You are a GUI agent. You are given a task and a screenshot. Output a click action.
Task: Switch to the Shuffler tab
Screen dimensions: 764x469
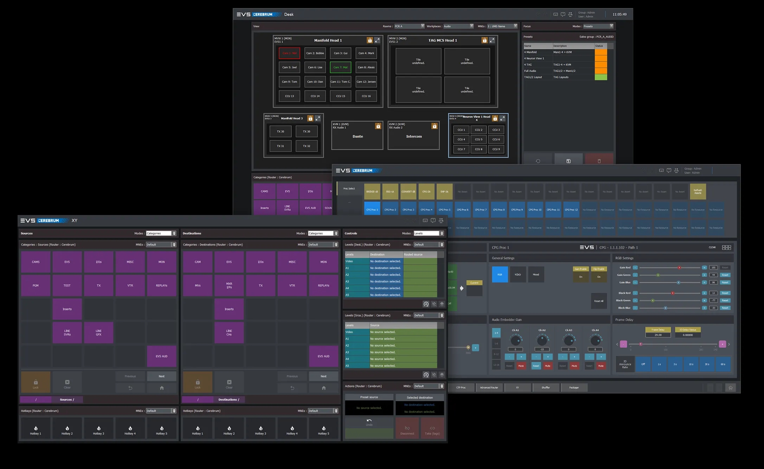[x=546, y=387]
